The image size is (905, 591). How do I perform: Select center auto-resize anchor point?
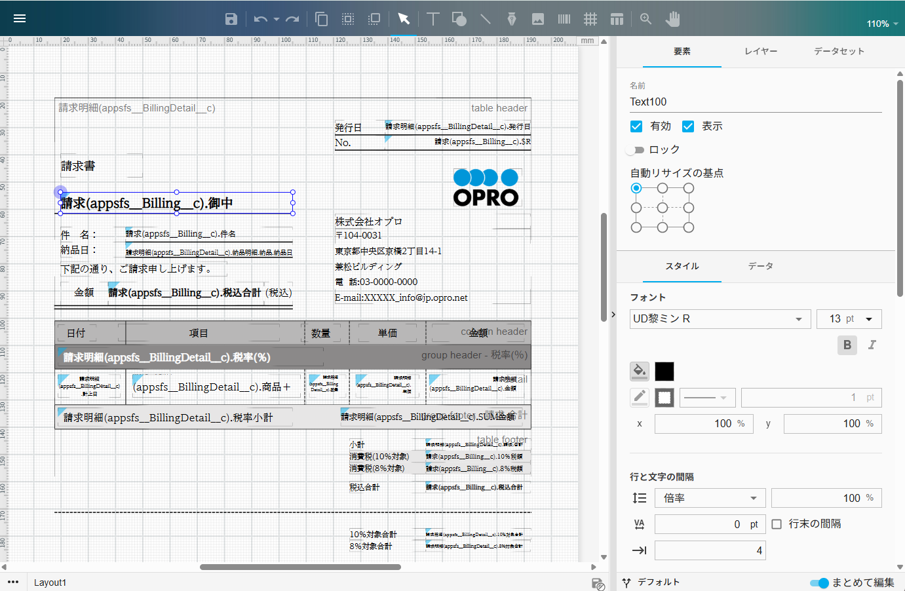[x=663, y=208]
